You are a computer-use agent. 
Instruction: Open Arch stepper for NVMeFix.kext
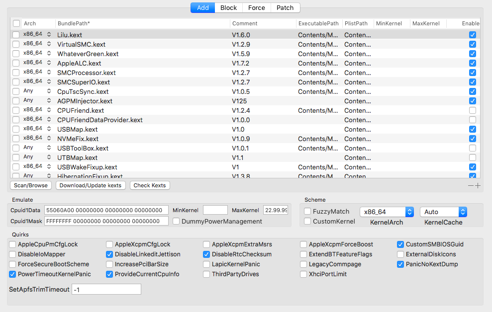coord(49,138)
